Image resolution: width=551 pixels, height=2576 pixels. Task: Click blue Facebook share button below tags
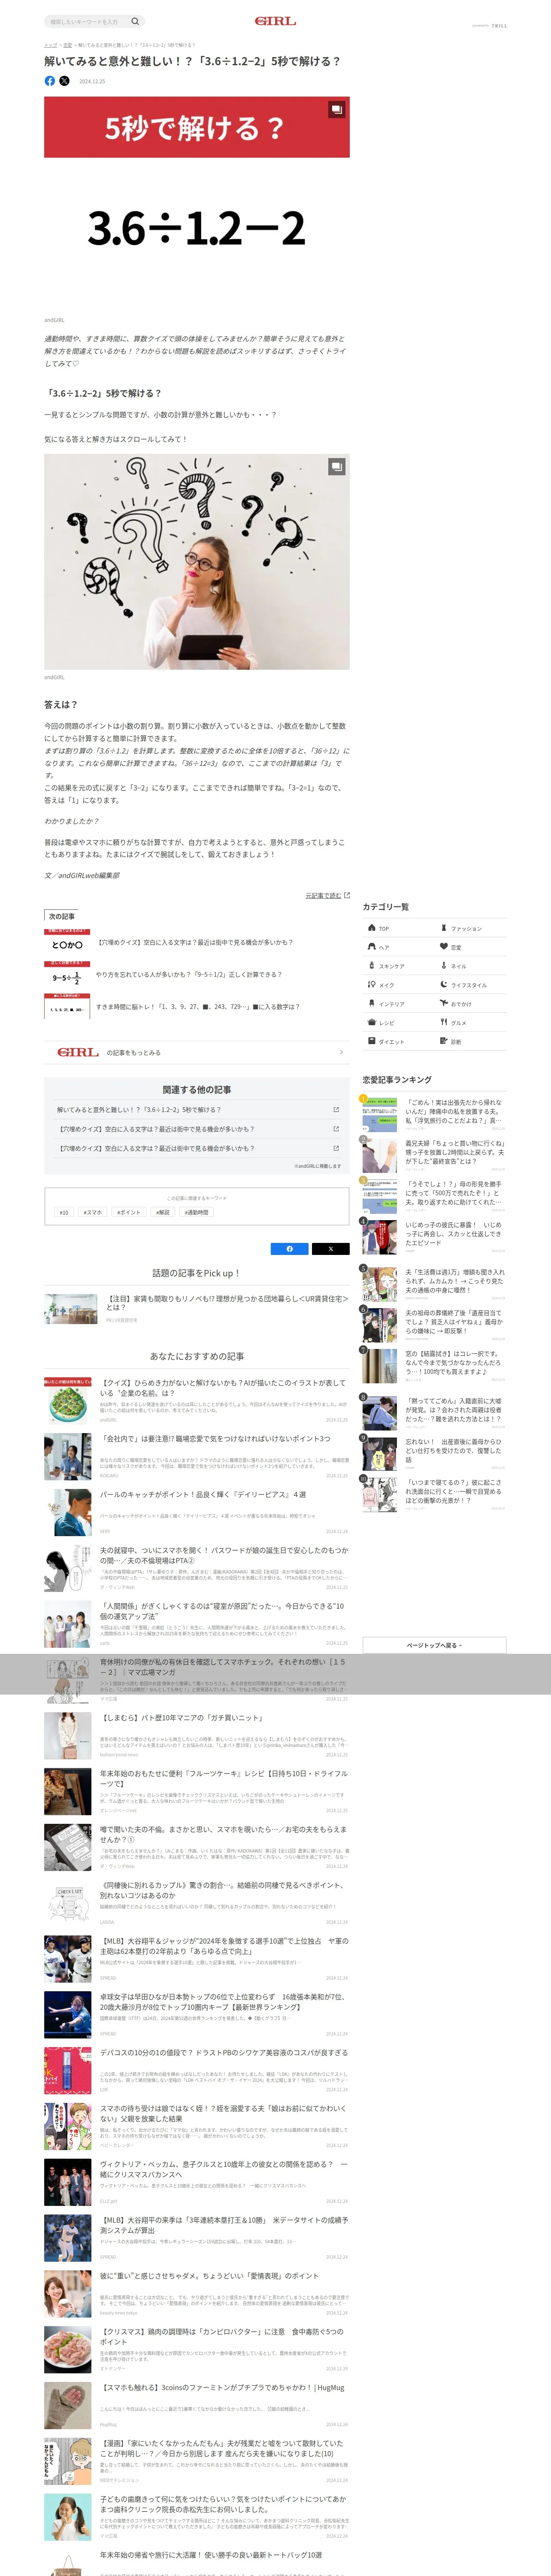click(x=290, y=1249)
